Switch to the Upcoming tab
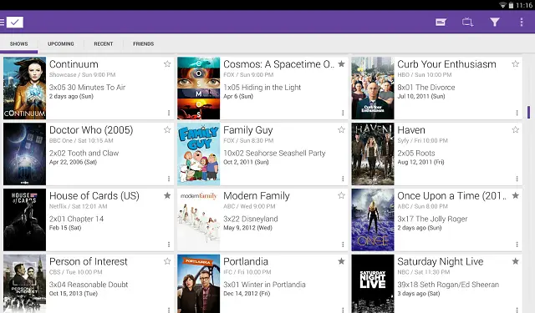Image resolution: width=535 pixels, height=313 pixels. click(61, 44)
